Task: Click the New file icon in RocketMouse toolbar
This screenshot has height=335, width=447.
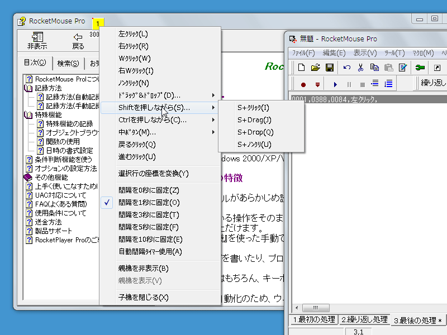Action: [x=301, y=68]
